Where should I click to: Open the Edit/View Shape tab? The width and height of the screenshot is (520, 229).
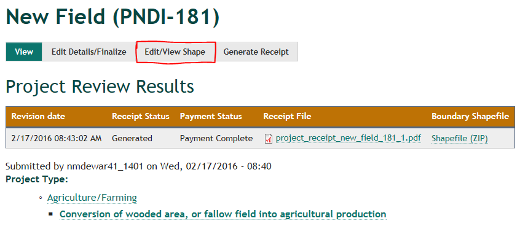point(175,52)
